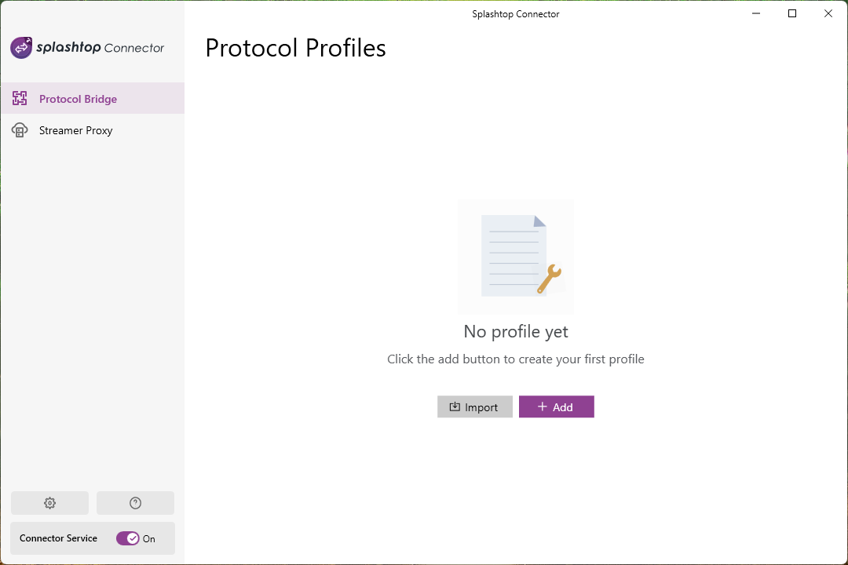Screen dimensions: 848x565
Task: Click the Splashtop Connector title bar text
Action: tap(515, 13)
